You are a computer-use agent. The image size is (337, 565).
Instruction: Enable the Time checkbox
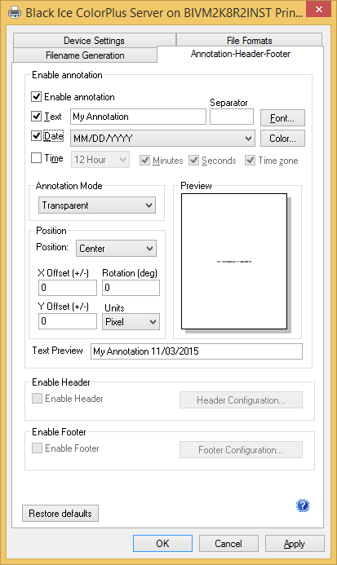37,158
